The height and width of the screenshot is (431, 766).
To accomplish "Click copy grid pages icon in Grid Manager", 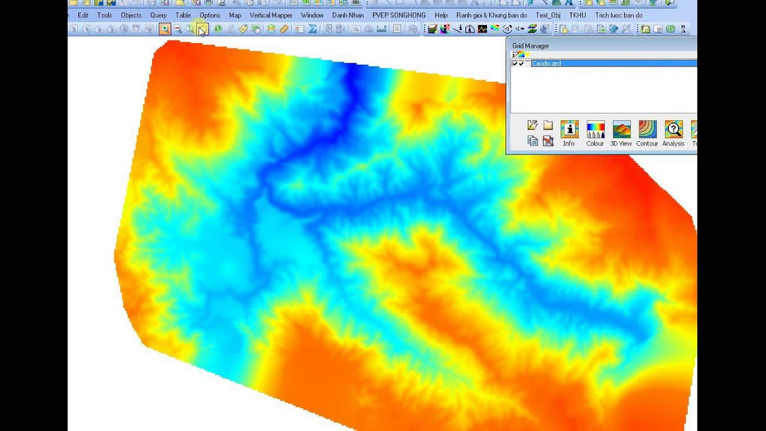I will point(533,141).
